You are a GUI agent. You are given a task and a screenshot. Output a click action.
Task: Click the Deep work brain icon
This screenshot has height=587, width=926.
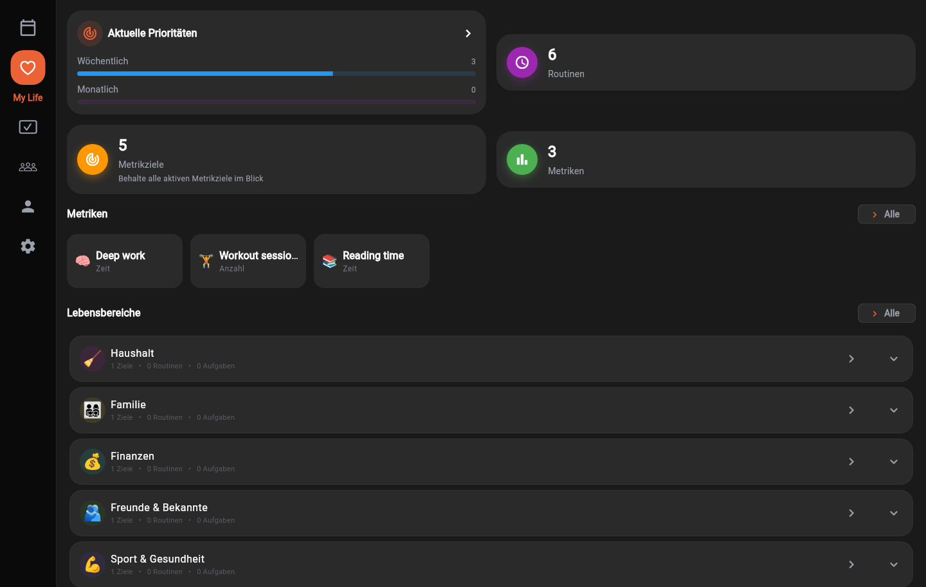[83, 261]
